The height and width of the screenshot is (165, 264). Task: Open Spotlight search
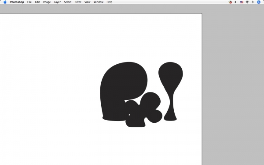coord(259,2)
